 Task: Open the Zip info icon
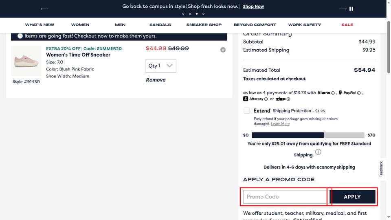(x=288, y=99)
